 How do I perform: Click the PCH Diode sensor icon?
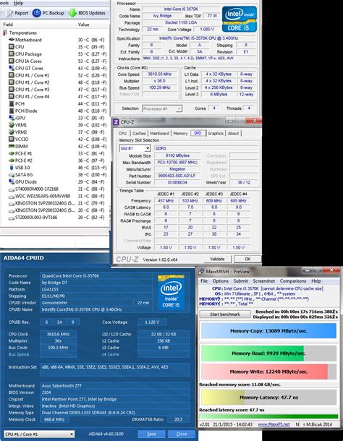[x=12, y=111]
